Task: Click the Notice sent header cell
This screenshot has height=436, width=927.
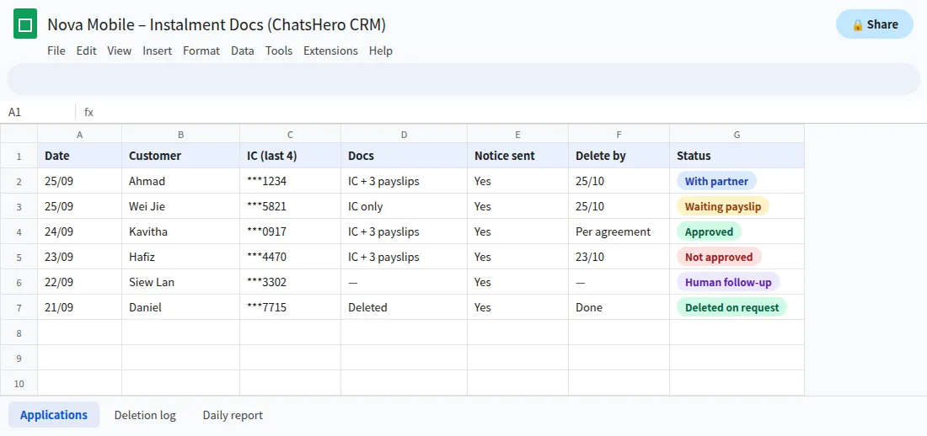Action: pos(518,156)
